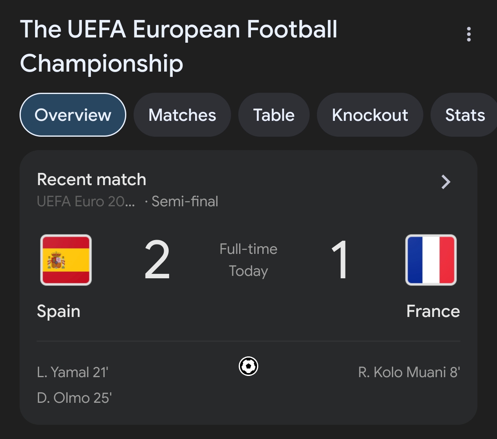Click Spain's score of 2
This screenshot has width=497, height=439.
click(157, 260)
